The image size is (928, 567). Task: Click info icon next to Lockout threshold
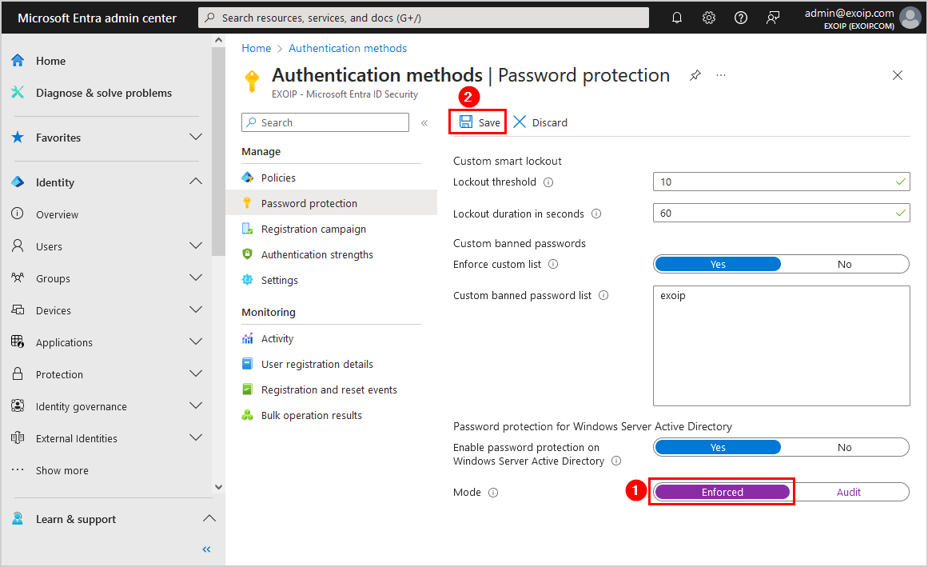point(548,182)
